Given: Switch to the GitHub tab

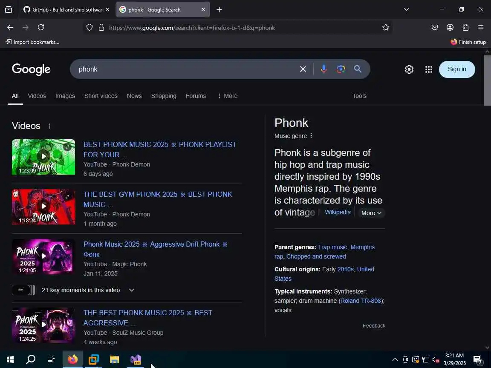Looking at the screenshot, I should pos(66,10).
